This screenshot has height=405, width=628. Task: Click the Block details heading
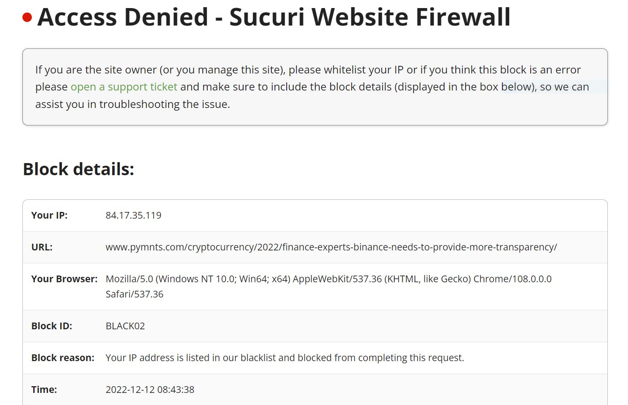(x=78, y=169)
